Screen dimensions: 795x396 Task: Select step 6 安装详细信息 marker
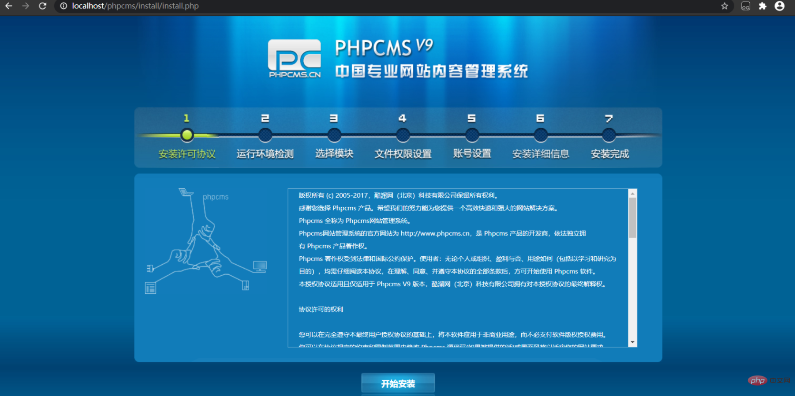click(541, 135)
